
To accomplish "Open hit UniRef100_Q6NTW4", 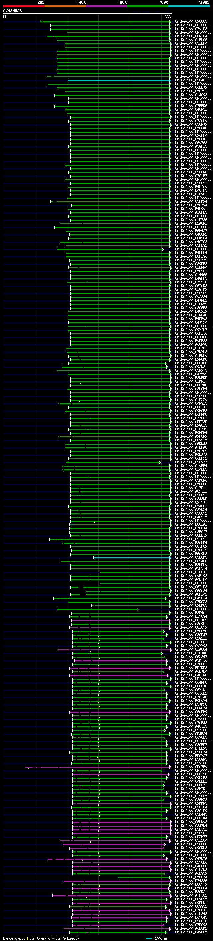I will point(191,36).
